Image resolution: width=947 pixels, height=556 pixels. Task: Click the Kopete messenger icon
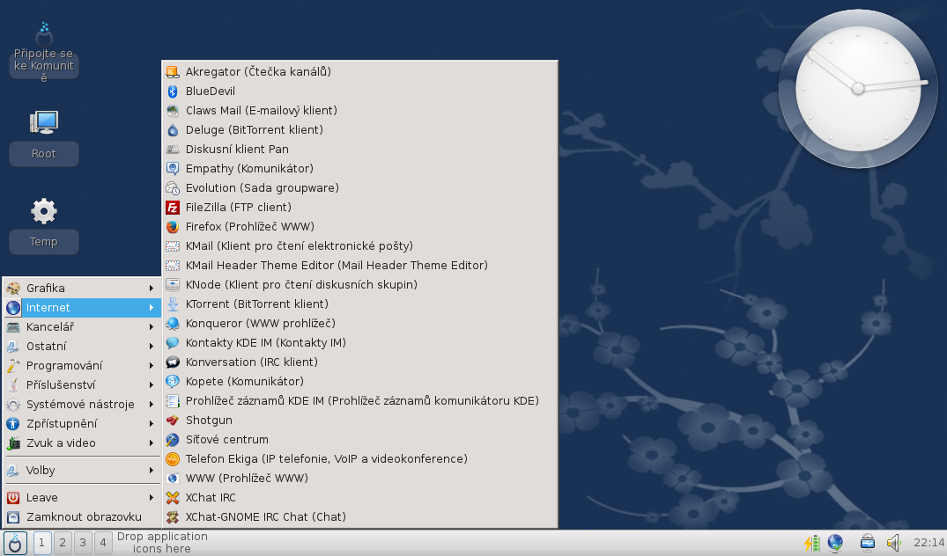click(173, 381)
